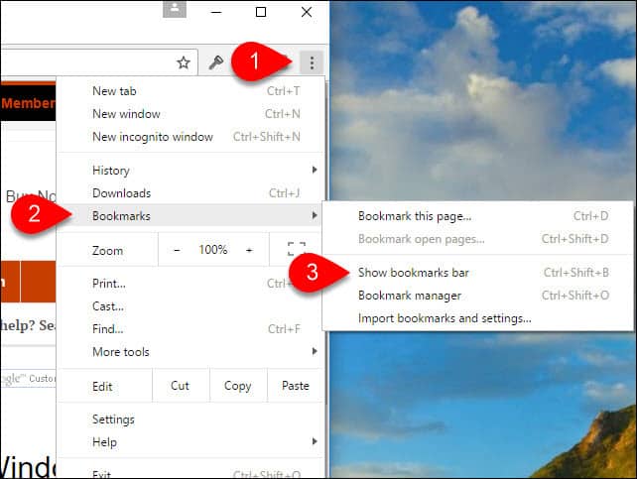This screenshot has height=479, width=637.
Task: Expand the Help submenu
Action: [x=191, y=441]
